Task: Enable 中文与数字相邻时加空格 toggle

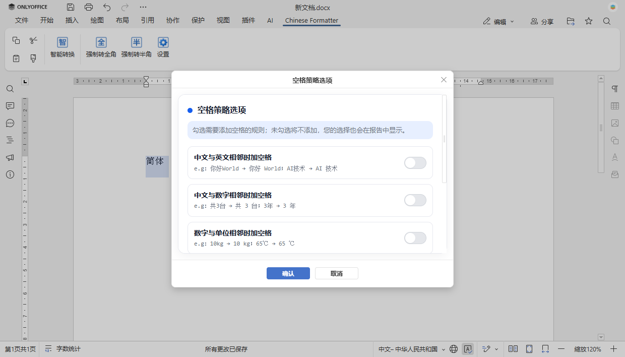Action: (415, 200)
